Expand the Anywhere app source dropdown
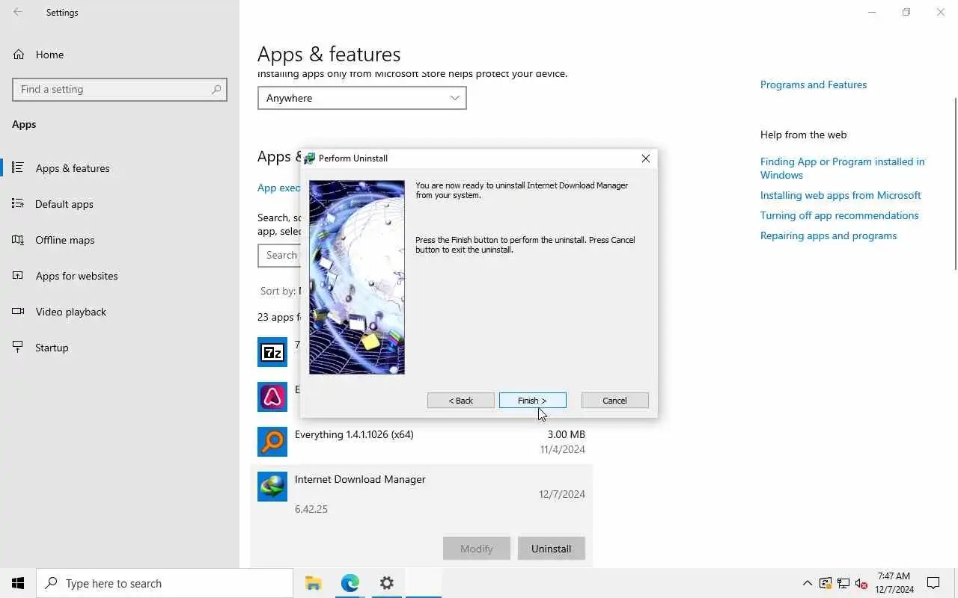Image resolution: width=958 pixels, height=598 pixels. (x=362, y=98)
